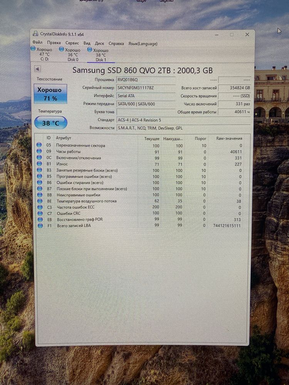289x385 pixels.
Task: Select the Переназначенные сектора attribute name
Action: [81, 146]
